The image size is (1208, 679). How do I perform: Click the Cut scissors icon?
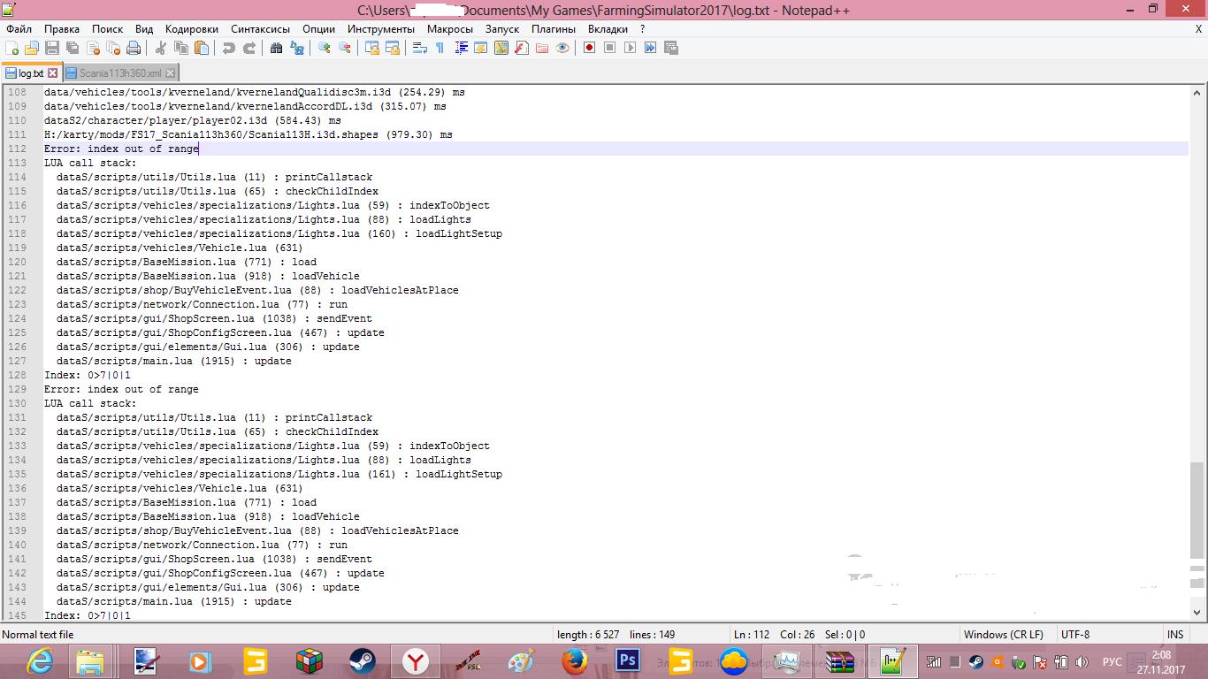(161, 48)
